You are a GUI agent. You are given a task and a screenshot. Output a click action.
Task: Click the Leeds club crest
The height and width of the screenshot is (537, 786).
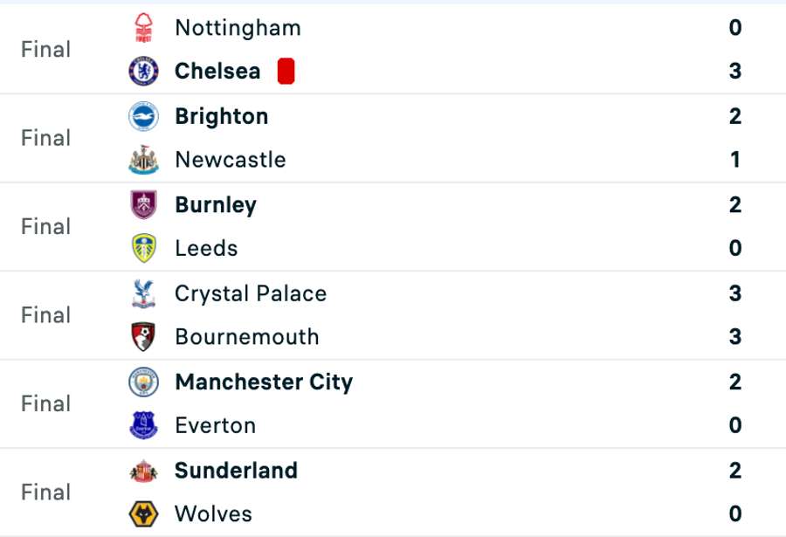tap(143, 249)
